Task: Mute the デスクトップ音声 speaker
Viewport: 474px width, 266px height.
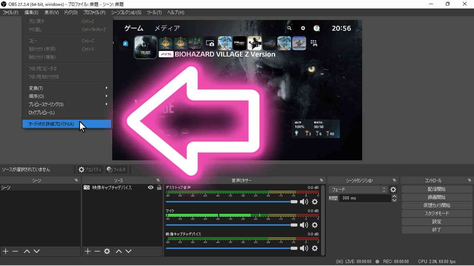Action: (304, 202)
